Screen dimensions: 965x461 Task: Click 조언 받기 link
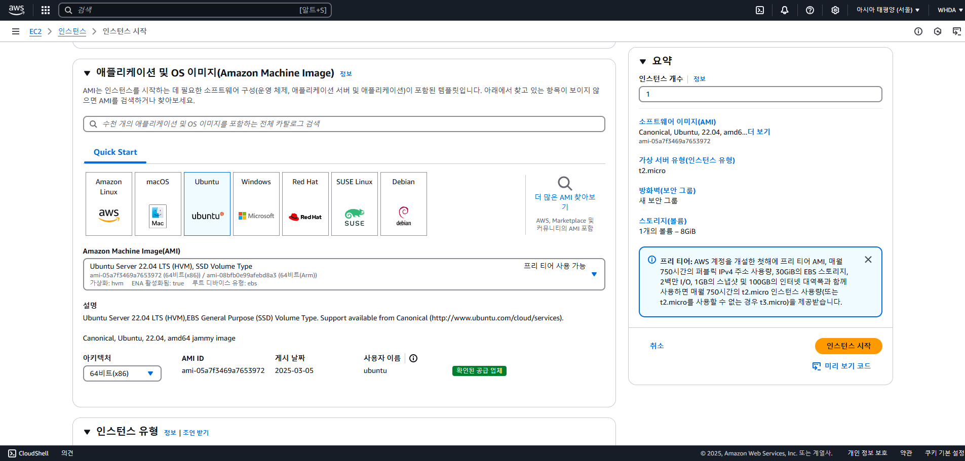[x=196, y=433]
